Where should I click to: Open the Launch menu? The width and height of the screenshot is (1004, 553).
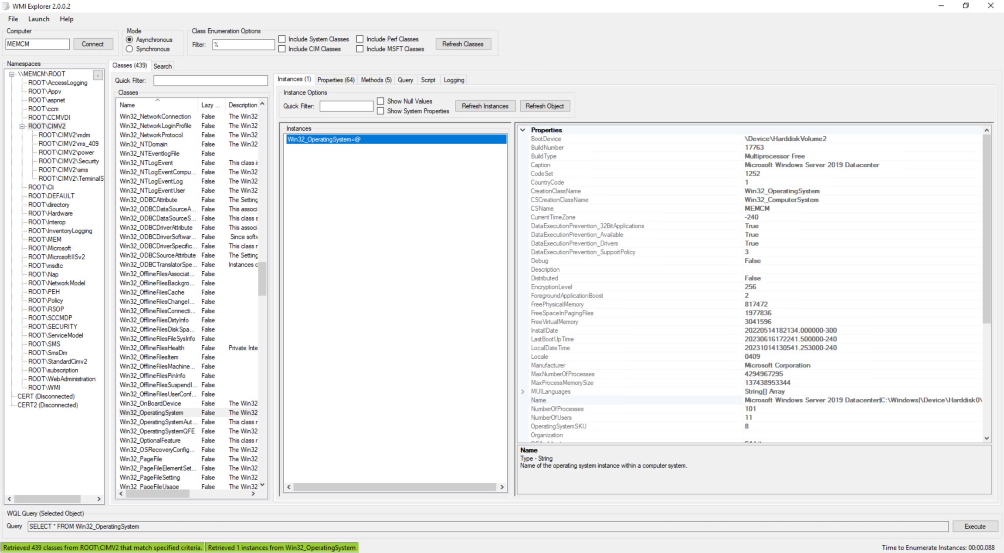(39, 19)
